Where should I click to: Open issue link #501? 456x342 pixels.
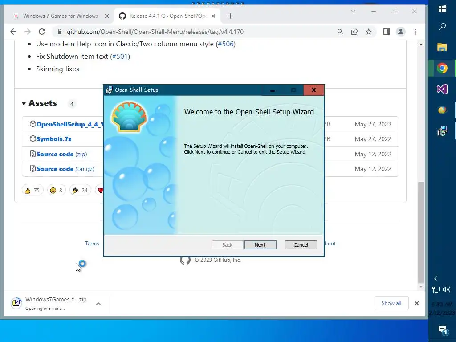120,57
